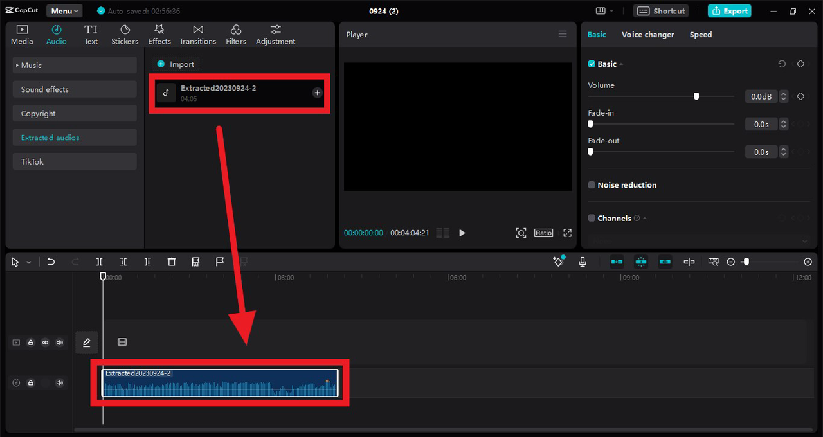Click the Fade-out stepper arrows
The image size is (823, 437).
click(783, 152)
